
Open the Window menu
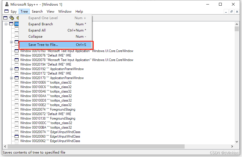65,12
